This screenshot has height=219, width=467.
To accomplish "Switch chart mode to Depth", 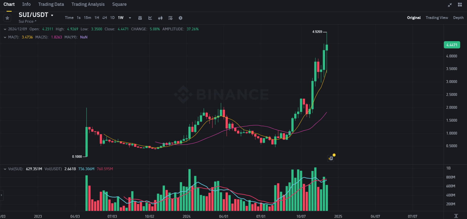I will pyautogui.click(x=458, y=18).
